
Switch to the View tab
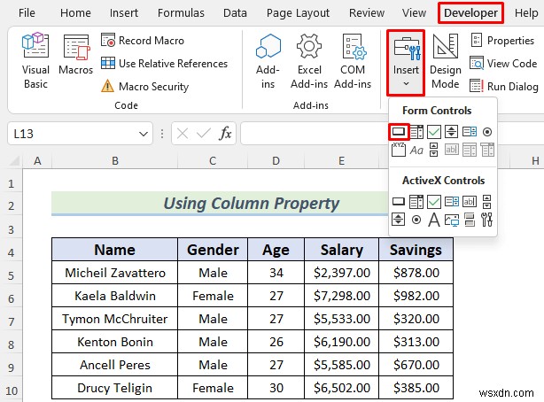[x=414, y=12]
